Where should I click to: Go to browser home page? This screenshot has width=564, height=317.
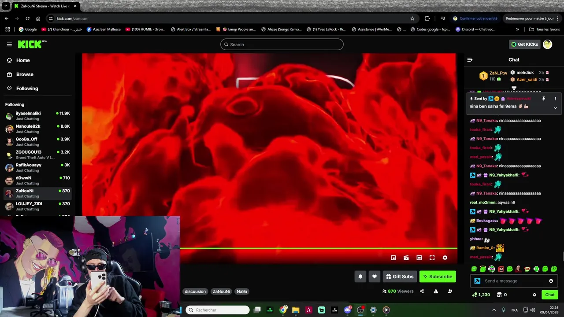point(38,18)
